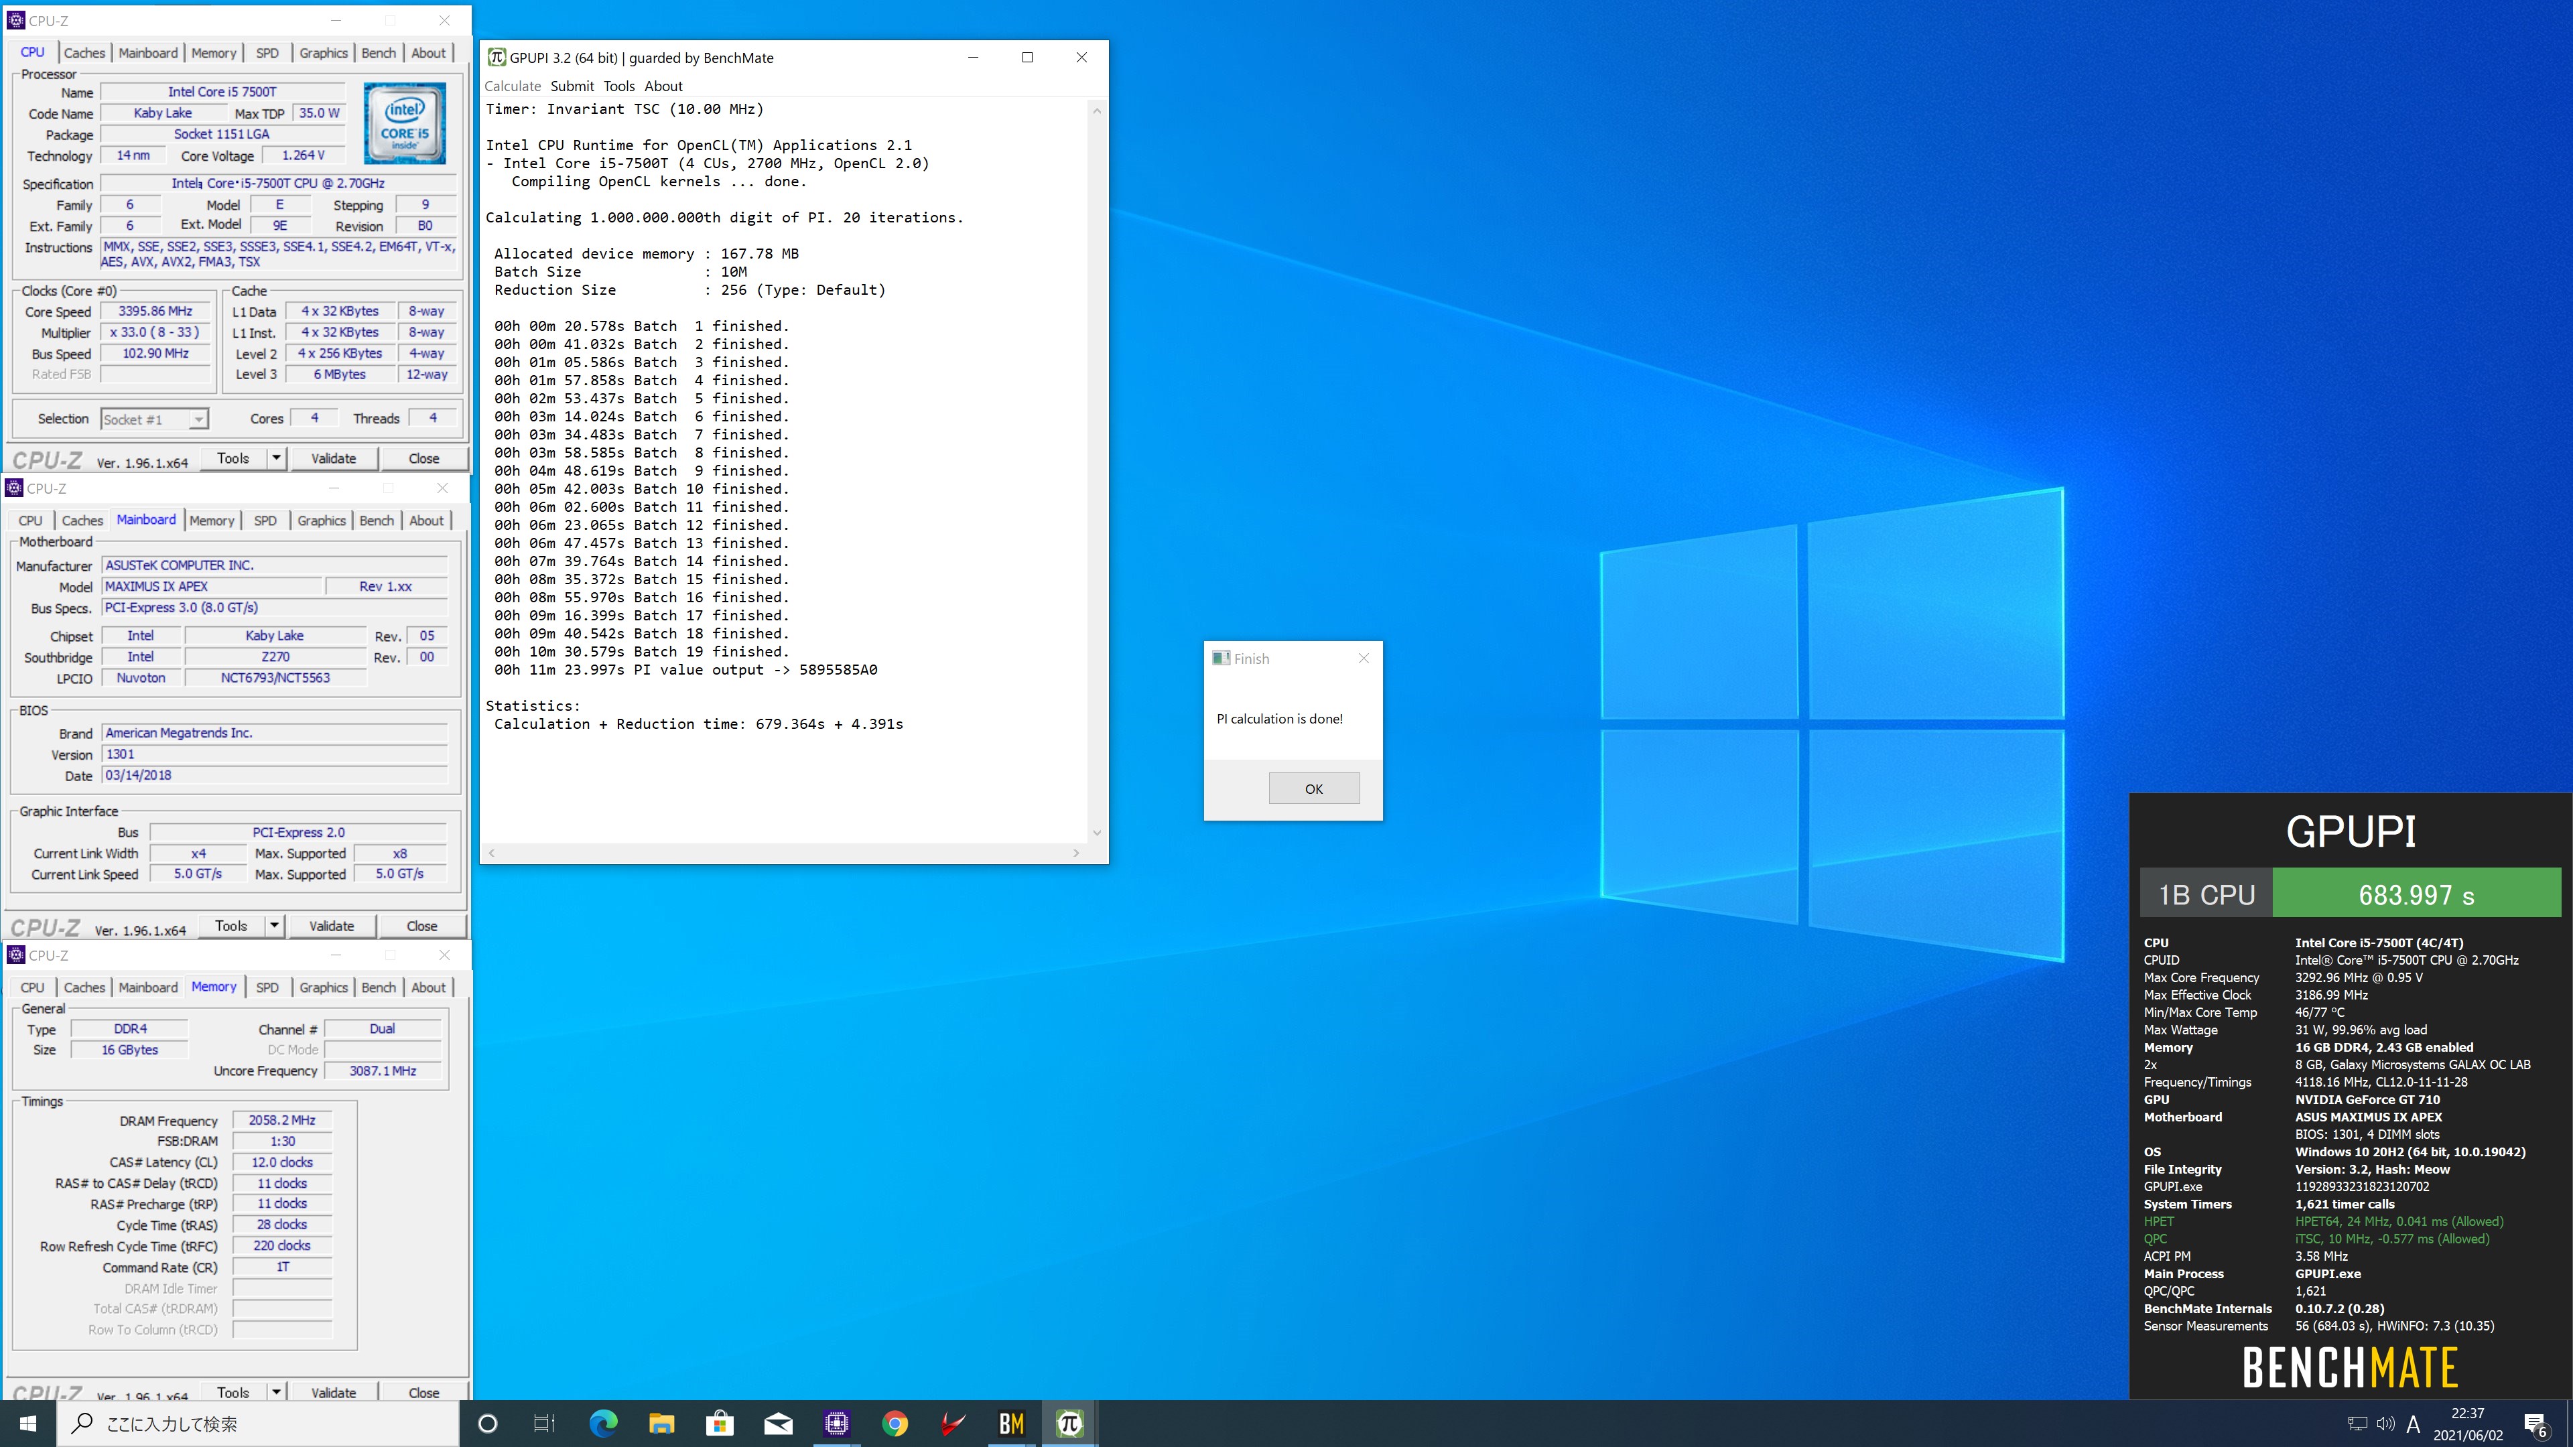2573x1447 pixels.
Task: Open Graphics tab in the Mainboard CPU-Z window
Action: click(x=322, y=521)
